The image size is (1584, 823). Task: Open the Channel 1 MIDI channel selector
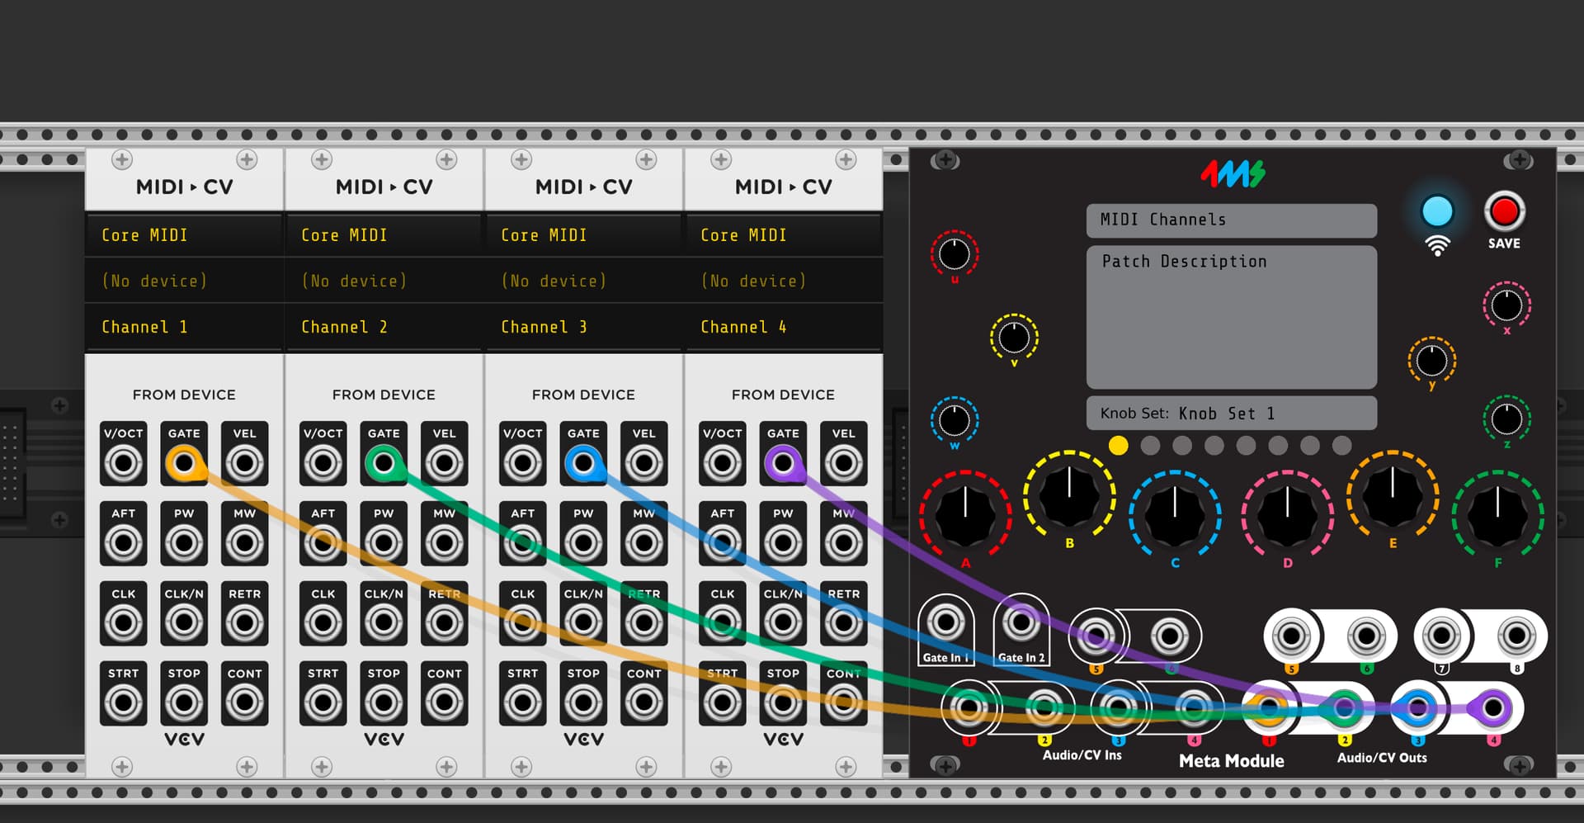[184, 327]
